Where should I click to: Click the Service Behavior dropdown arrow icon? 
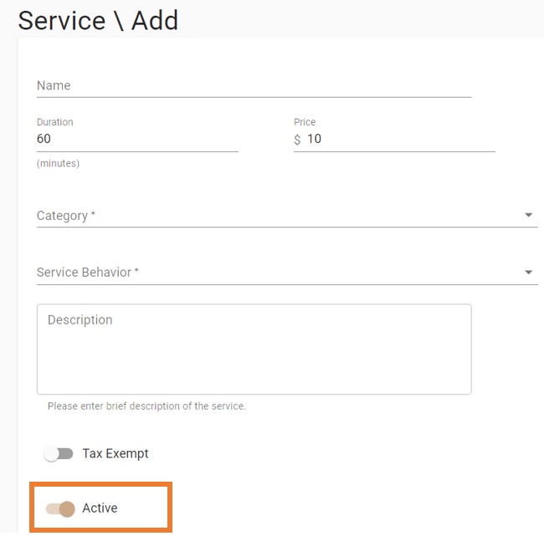(528, 272)
